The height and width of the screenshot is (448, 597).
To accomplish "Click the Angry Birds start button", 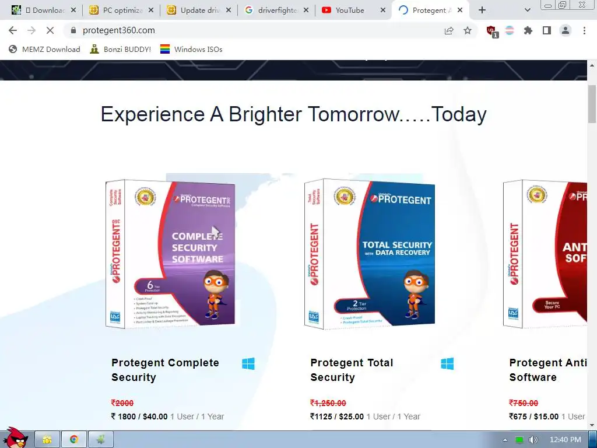I will [x=15, y=438].
